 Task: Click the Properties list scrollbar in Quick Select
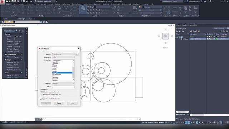click(73, 70)
